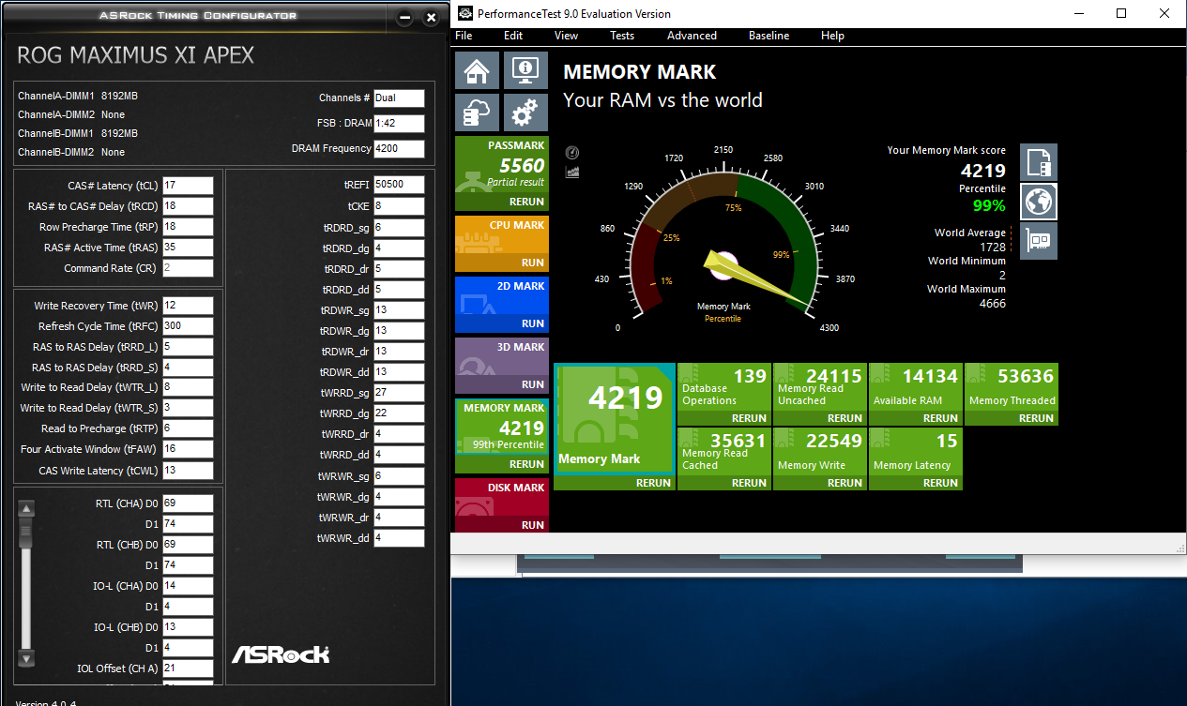Click the local results document icon
The width and height of the screenshot is (1187, 706).
pyautogui.click(x=1039, y=162)
